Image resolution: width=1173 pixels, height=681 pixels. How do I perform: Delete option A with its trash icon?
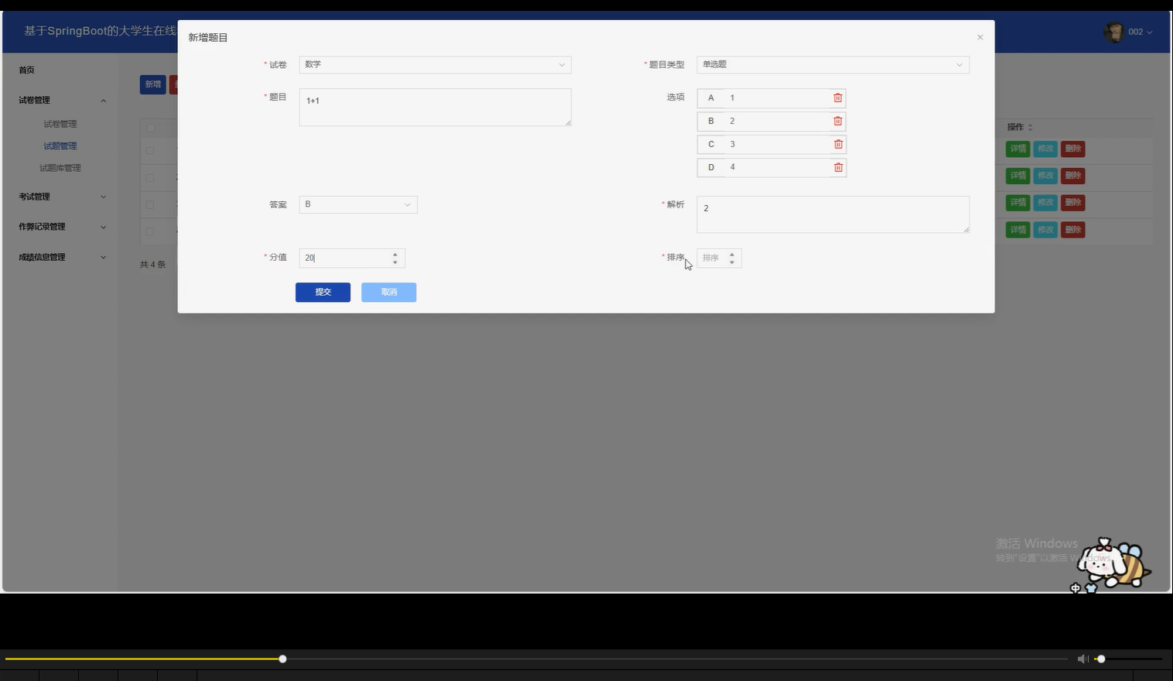coord(838,98)
